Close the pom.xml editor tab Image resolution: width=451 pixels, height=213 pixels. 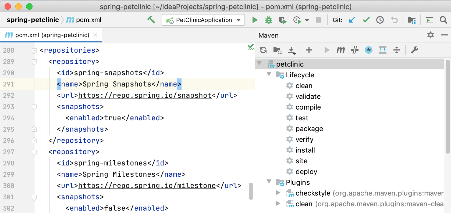(x=95, y=35)
